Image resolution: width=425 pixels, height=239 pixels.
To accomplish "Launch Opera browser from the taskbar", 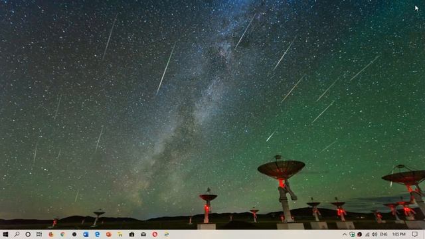I will 155,234.
